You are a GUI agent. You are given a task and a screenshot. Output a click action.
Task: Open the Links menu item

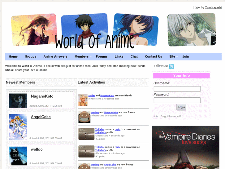(x=119, y=56)
